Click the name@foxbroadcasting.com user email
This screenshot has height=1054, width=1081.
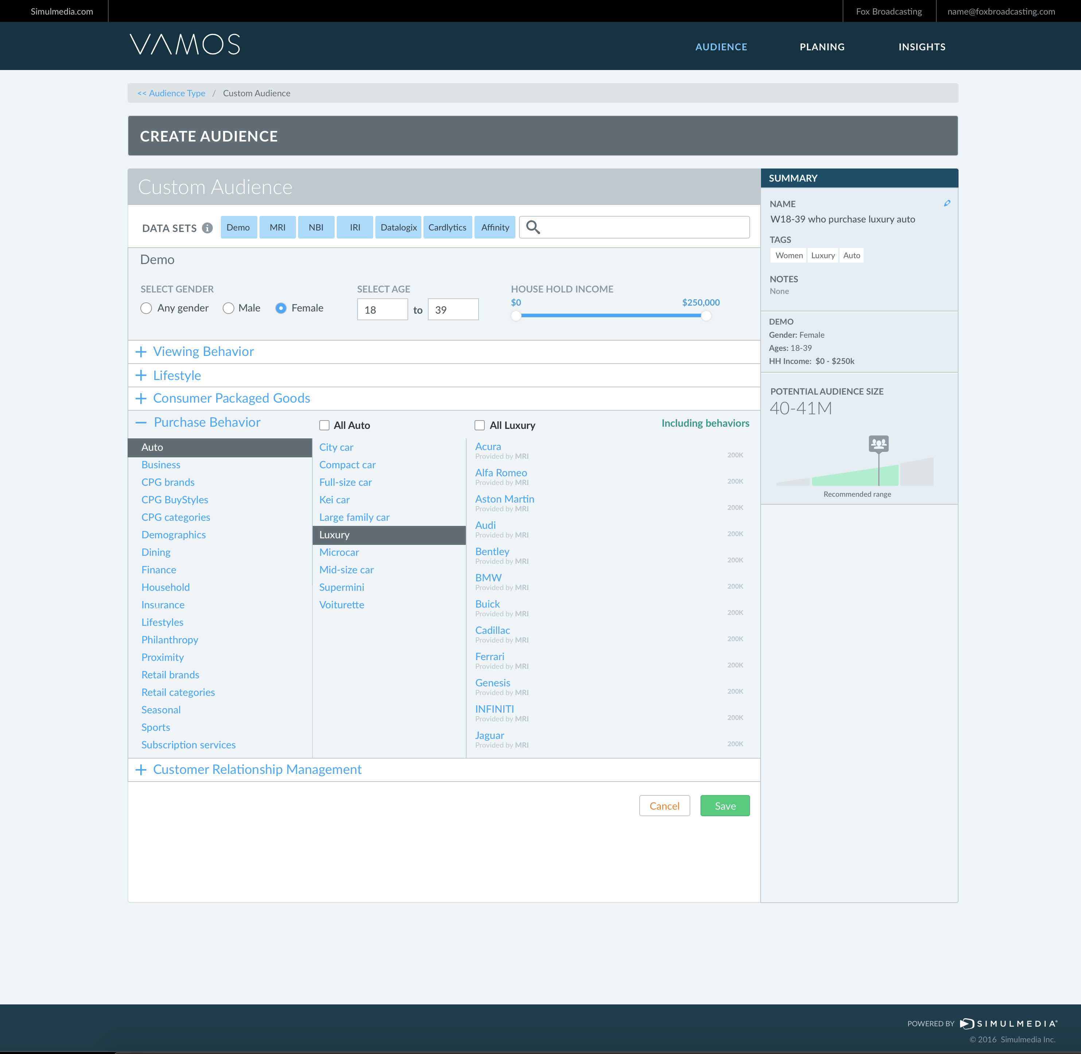(1001, 11)
